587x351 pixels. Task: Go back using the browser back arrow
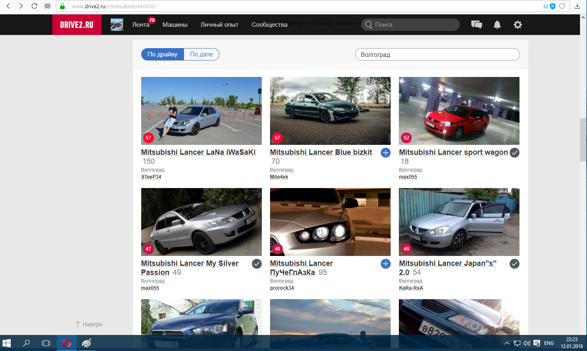8,6
